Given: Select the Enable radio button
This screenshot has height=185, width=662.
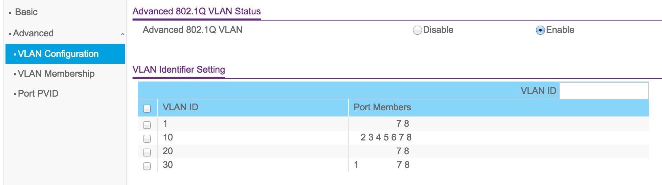Looking at the screenshot, I should click(x=540, y=30).
